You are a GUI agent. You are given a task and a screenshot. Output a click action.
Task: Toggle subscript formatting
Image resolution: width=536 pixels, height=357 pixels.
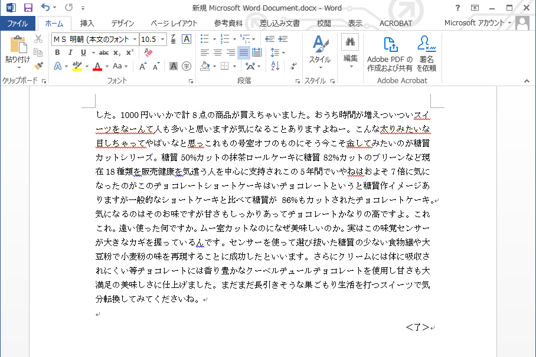(x=116, y=53)
